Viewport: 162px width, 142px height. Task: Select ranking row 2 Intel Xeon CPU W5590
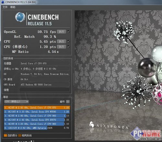37,112
